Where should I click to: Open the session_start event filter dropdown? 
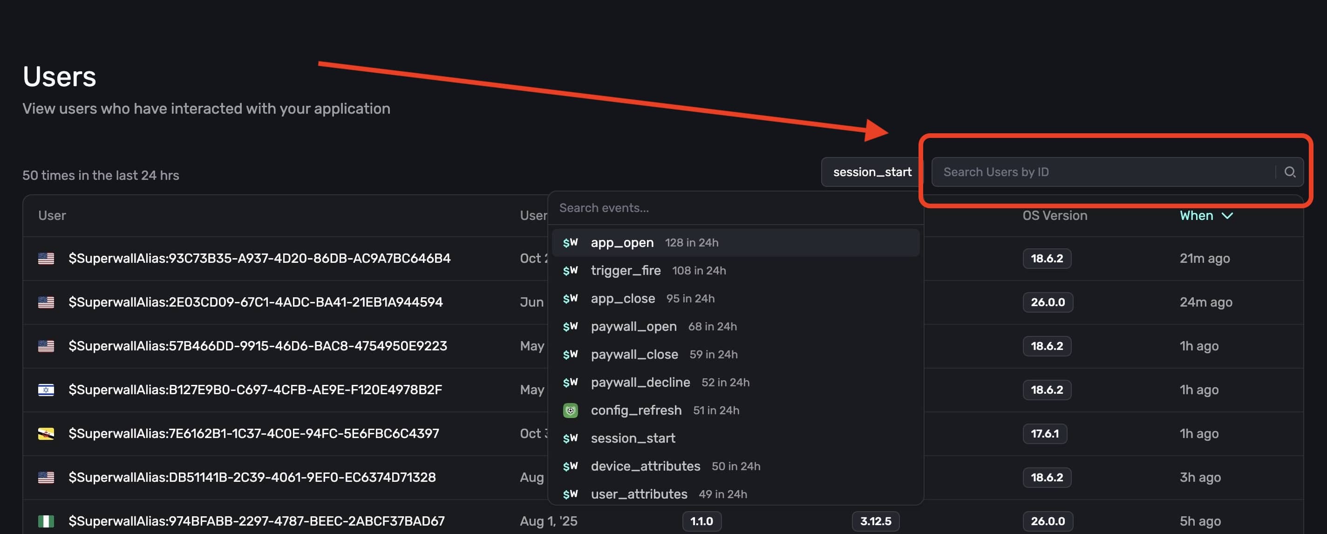871,171
